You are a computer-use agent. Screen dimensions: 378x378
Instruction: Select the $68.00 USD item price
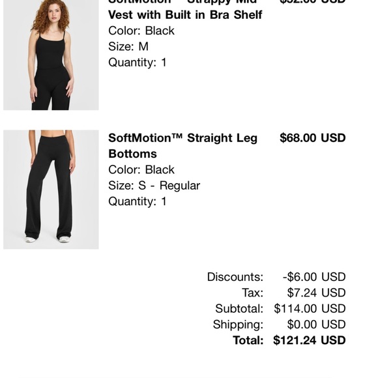click(x=313, y=138)
